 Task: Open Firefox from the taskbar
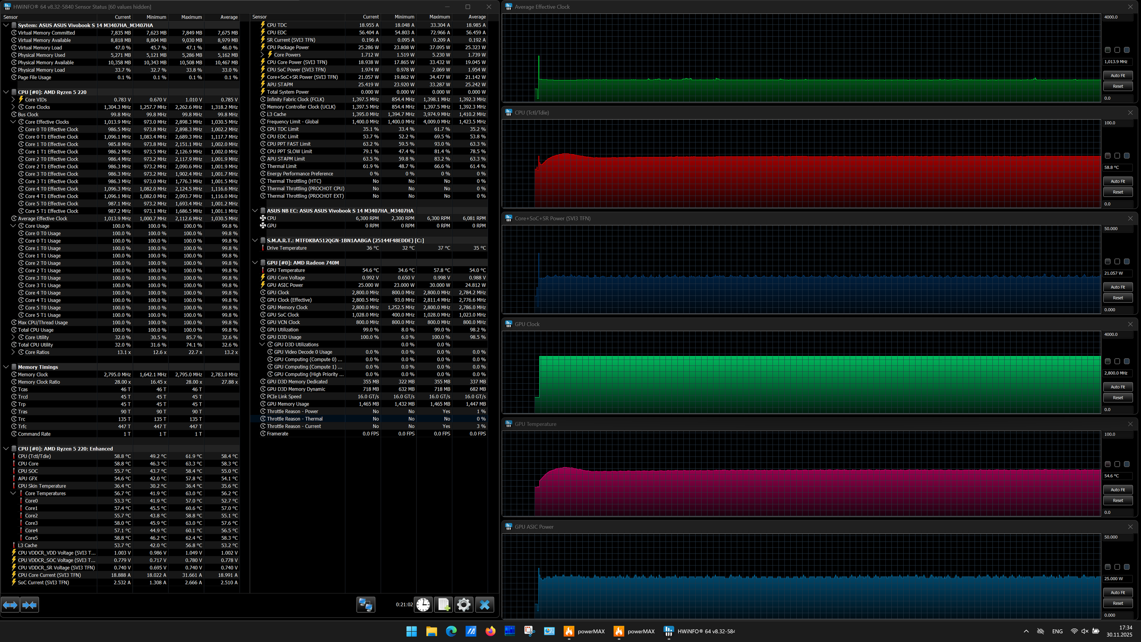click(x=490, y=631)
